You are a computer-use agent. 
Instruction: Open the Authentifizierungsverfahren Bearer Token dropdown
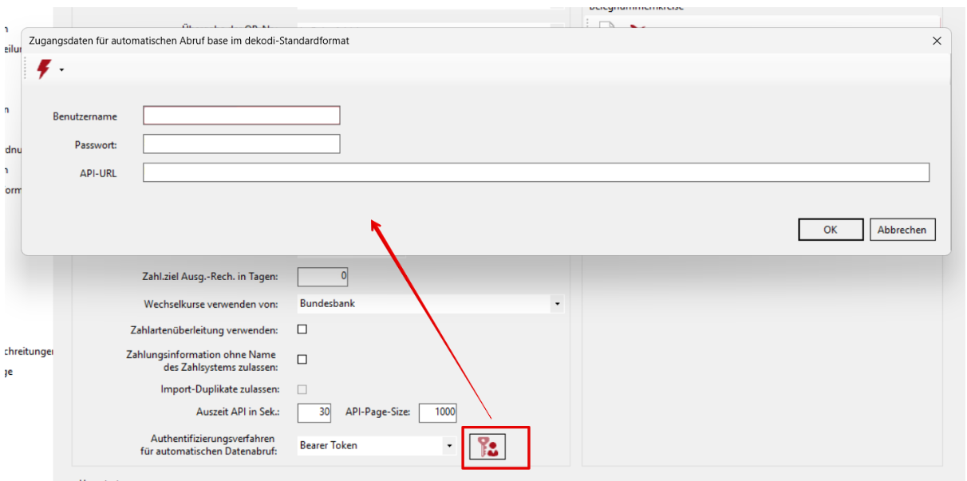(x=449, y=446)
